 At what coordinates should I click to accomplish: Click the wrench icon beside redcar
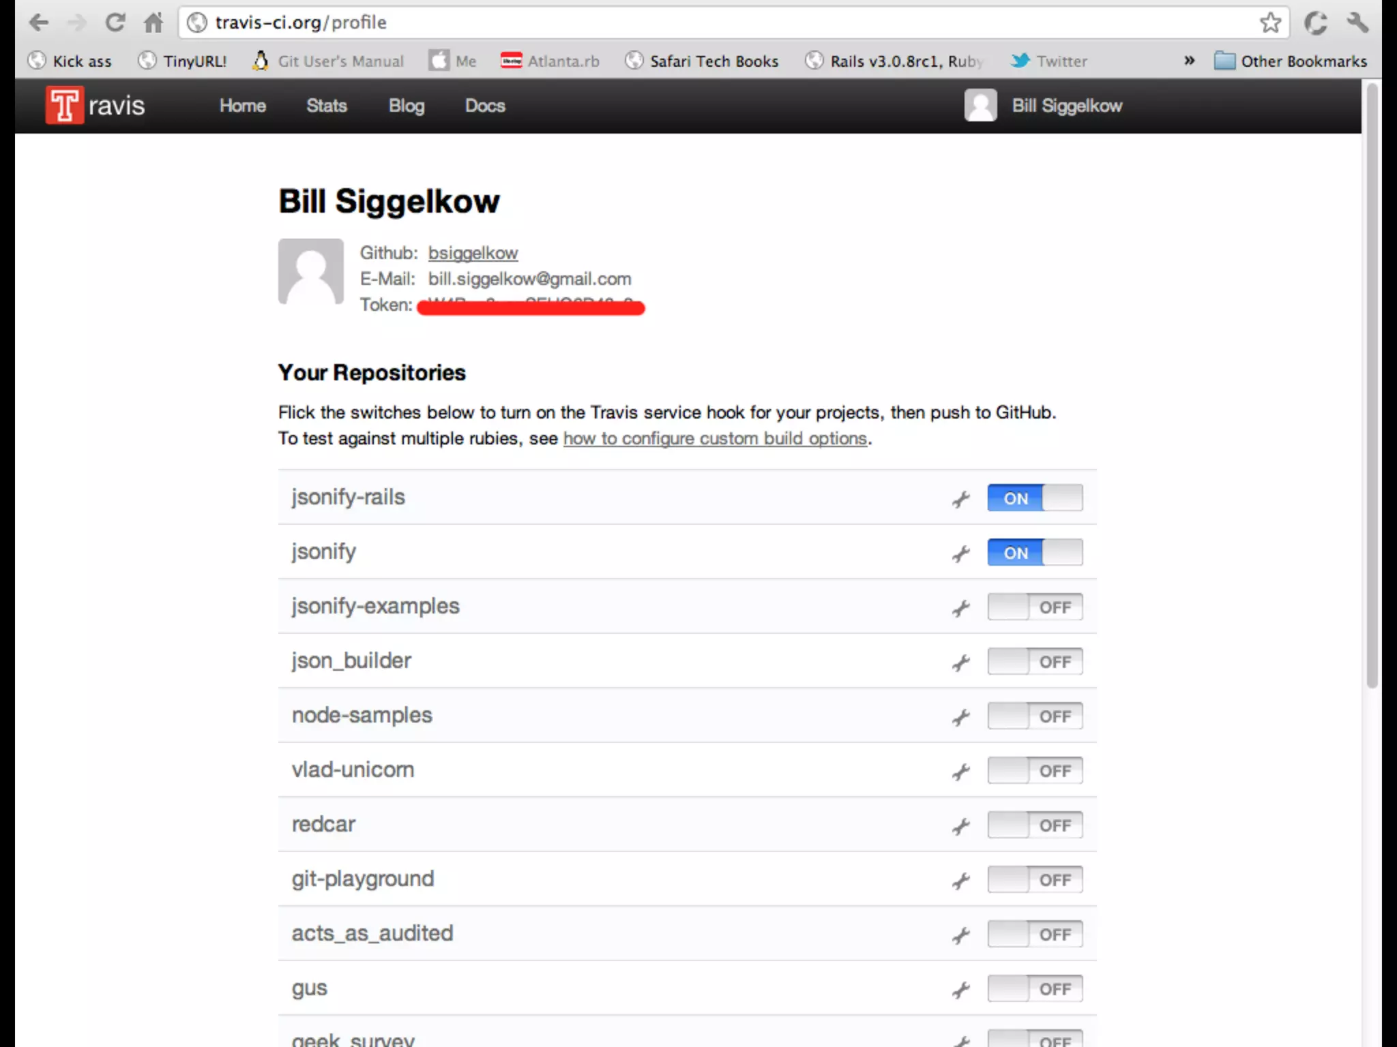click(x=961, y=826)
